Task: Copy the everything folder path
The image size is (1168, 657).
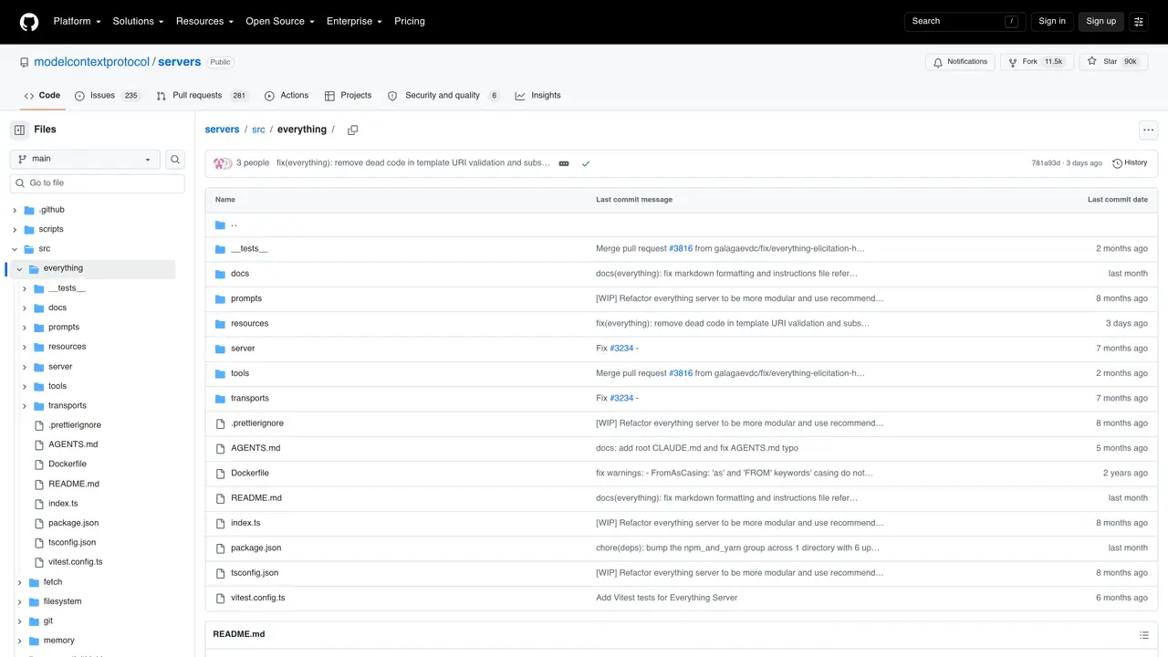Action: (x=352, y=130)
